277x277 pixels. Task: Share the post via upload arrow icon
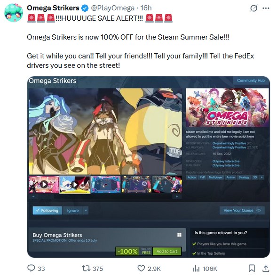266,268
